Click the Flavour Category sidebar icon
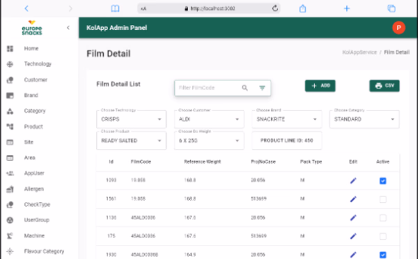The height and width of the screenshot is (259, 418). point(10,251)
